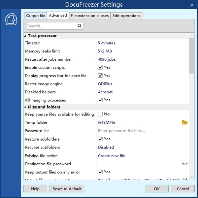
Task: Click the scrollbar up arrow
Action: (191, 36)
